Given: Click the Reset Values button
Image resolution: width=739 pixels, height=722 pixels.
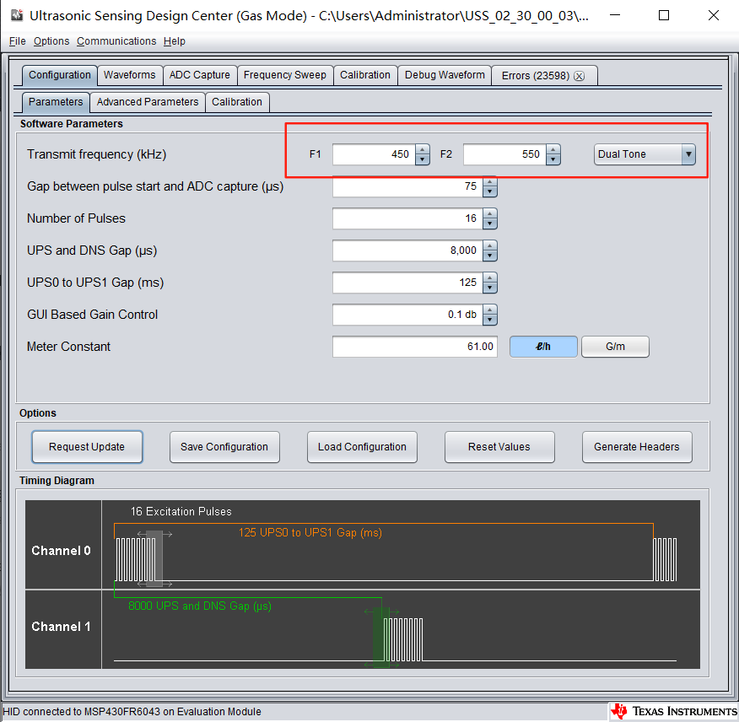Looking at the screenshot, I should pos(499,447).
